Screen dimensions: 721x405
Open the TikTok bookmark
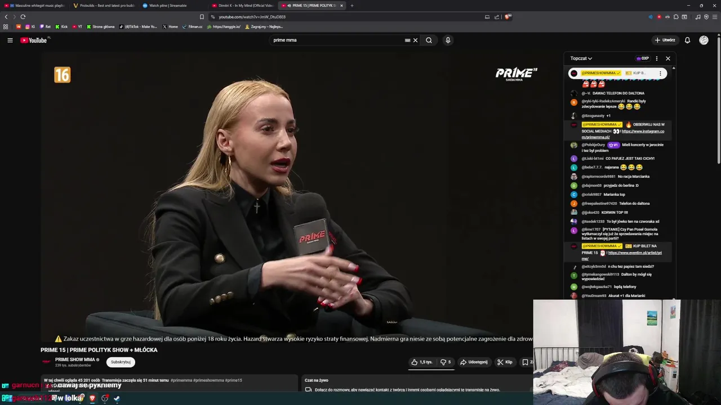coord(139,26)
